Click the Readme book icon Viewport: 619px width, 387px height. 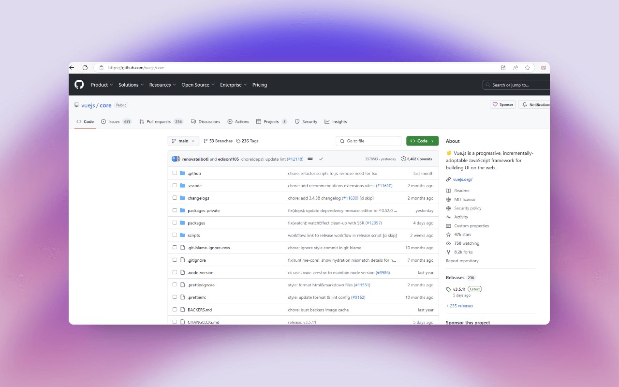point(448,191)
